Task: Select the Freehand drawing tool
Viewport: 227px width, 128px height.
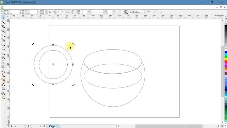Action: pyautogui.click(x=3, y=35)
